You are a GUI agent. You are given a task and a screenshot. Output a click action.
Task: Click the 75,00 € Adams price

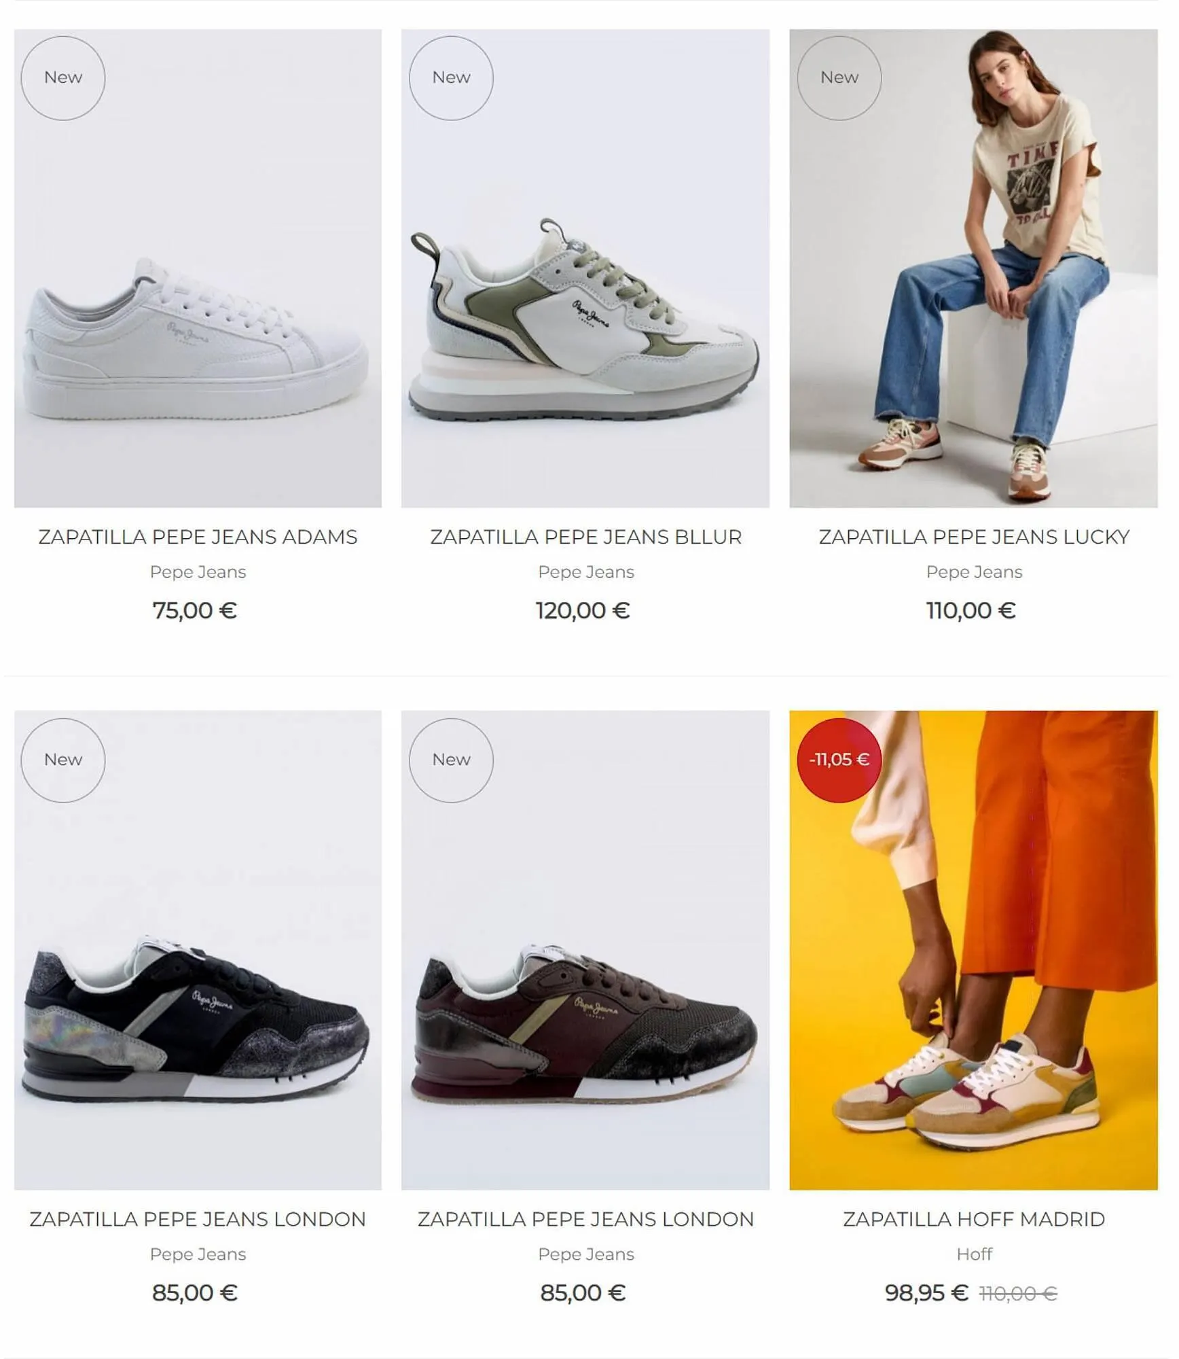click(195, 610)
